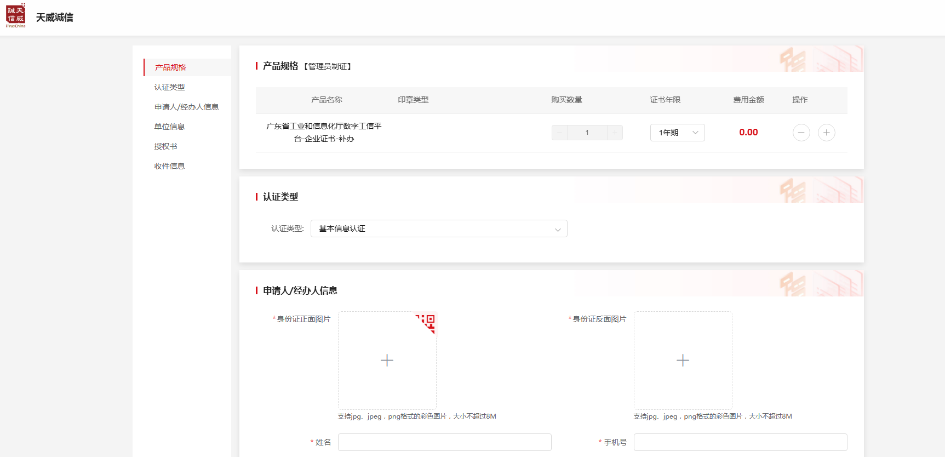Click the 姓名 input field
Image resolution: width=945 pixels, height=457 pixels.
(444, 442)
